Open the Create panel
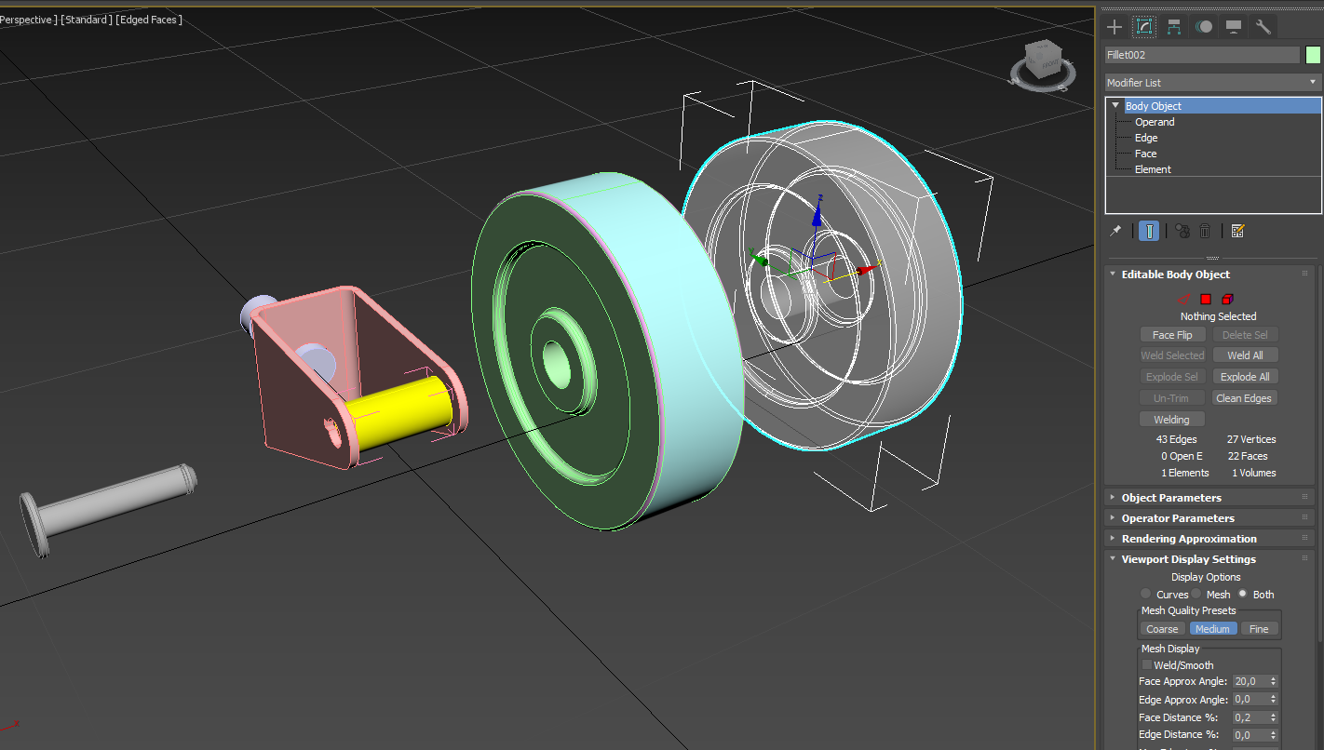Viewport: 1324px width, 750px height. (x=1114, y=26)
